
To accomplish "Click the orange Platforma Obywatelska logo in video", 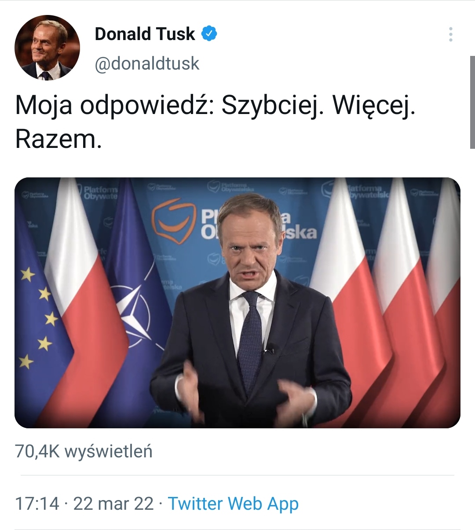I will coord(172,220).
